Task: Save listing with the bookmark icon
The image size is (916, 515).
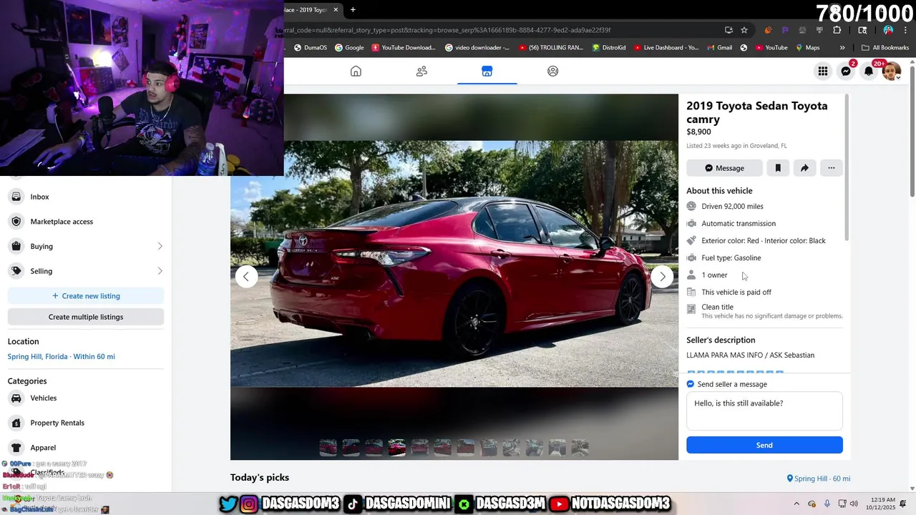Action: click(778, 168)
